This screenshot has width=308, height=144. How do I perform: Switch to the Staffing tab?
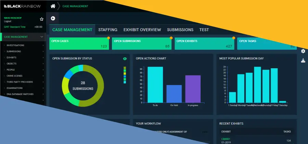pyautogui.click(x=108, y=30)
